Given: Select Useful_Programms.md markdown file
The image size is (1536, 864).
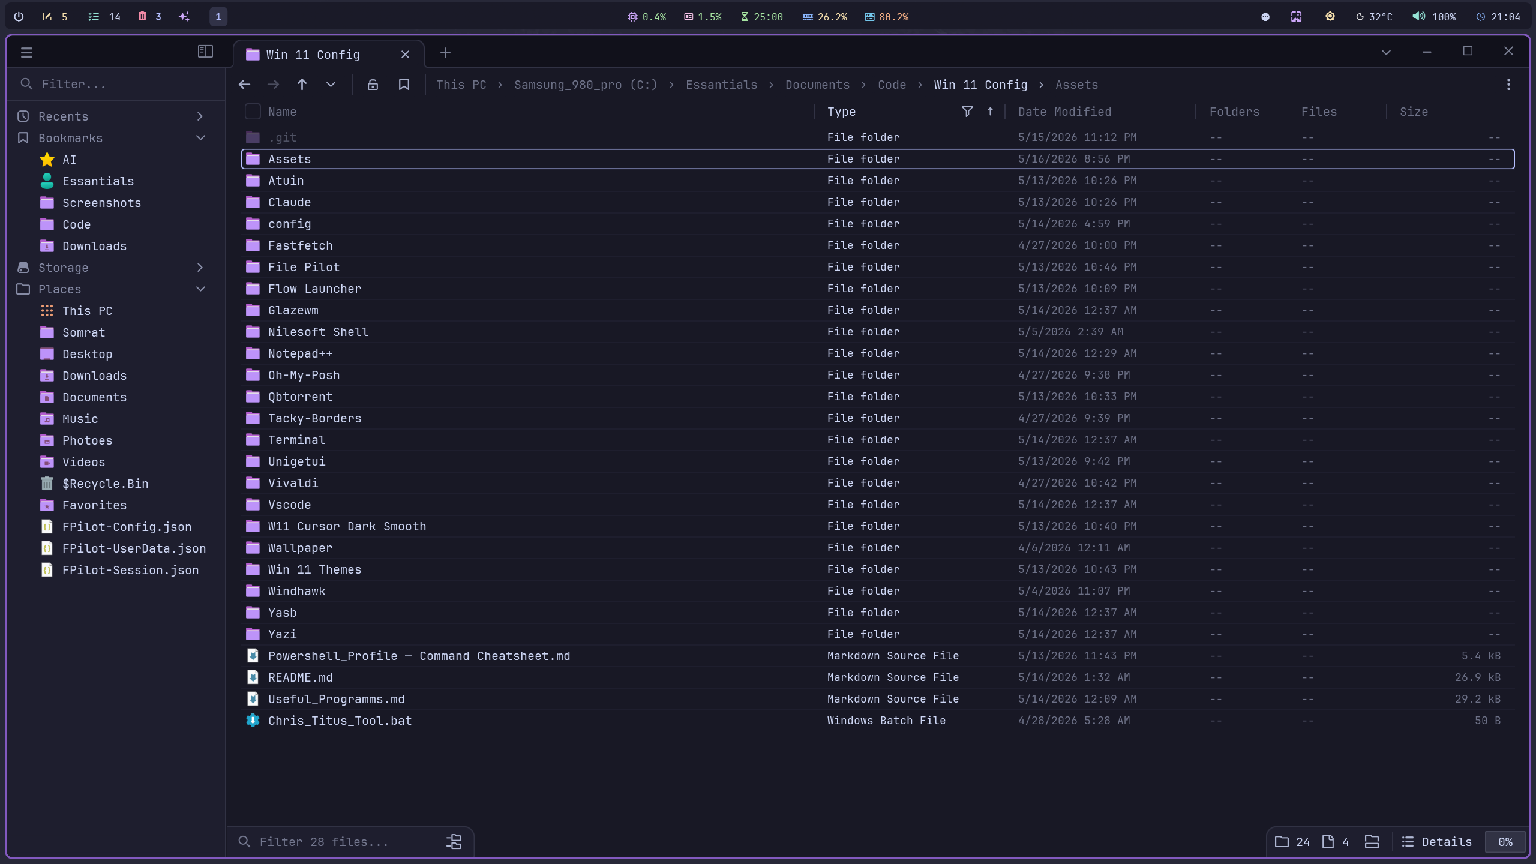Looking at the screenshot, I should [x=878, y=699].
